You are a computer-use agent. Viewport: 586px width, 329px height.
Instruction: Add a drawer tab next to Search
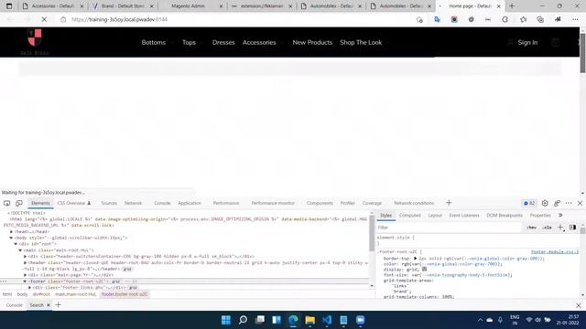click(x=58, y=305)
